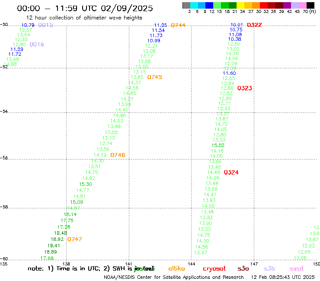The height and width of the screenshot is (281, 320).
Task: Click the lavender 0016 time label
Action: point(37,44)
